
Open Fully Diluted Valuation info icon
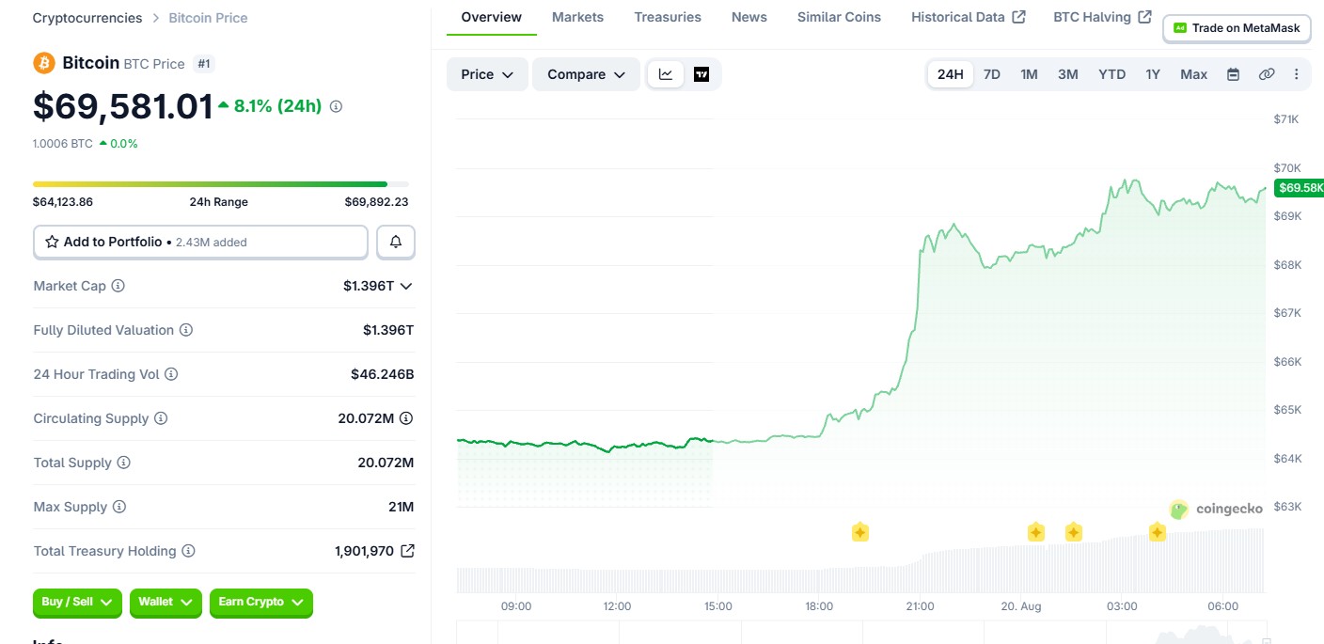tap(186, 330)
